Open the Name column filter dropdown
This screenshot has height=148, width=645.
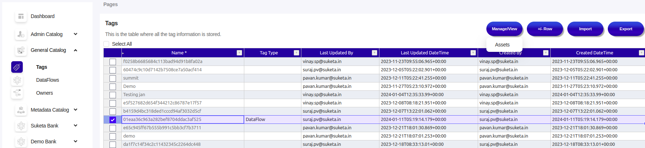tap(239, 53)
